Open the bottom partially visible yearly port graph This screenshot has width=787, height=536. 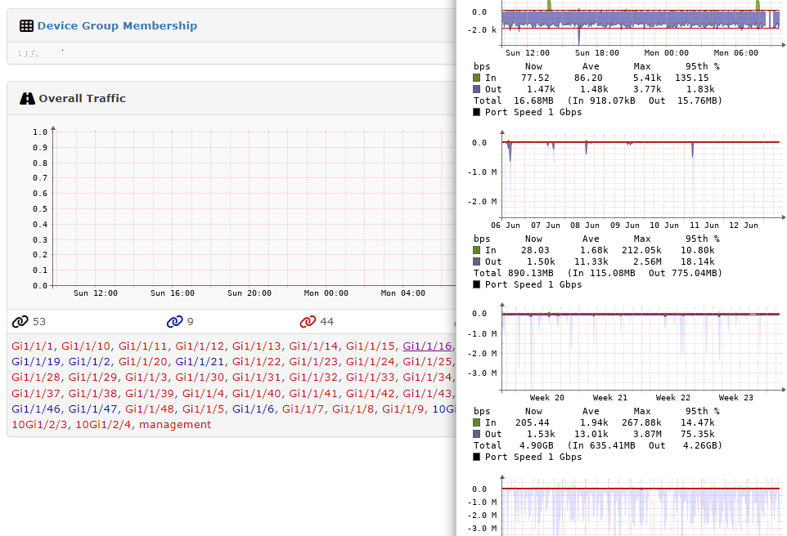(627, 507)
